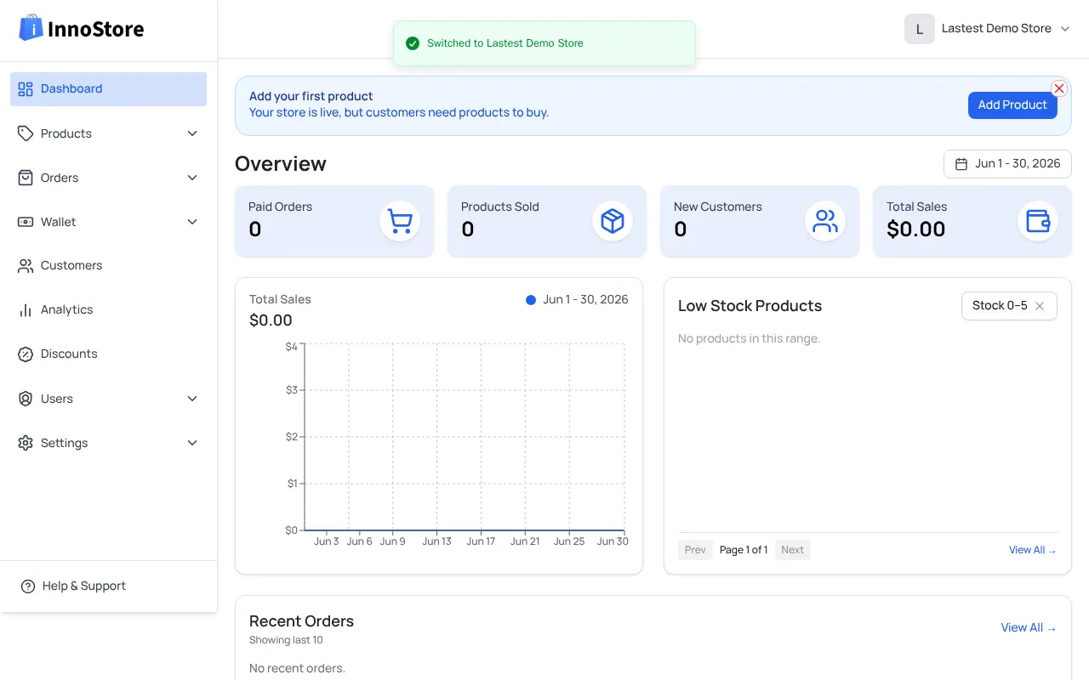This screenshot has height=680, width=1089.
Task: Click the New Customers summary card
Action: click(x=760, y=221)
